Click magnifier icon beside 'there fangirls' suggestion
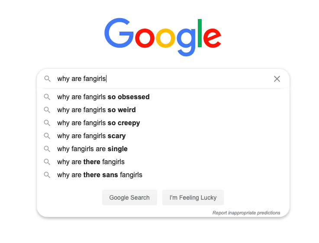The height and width of the screenshot is (243, 319). 47,162
